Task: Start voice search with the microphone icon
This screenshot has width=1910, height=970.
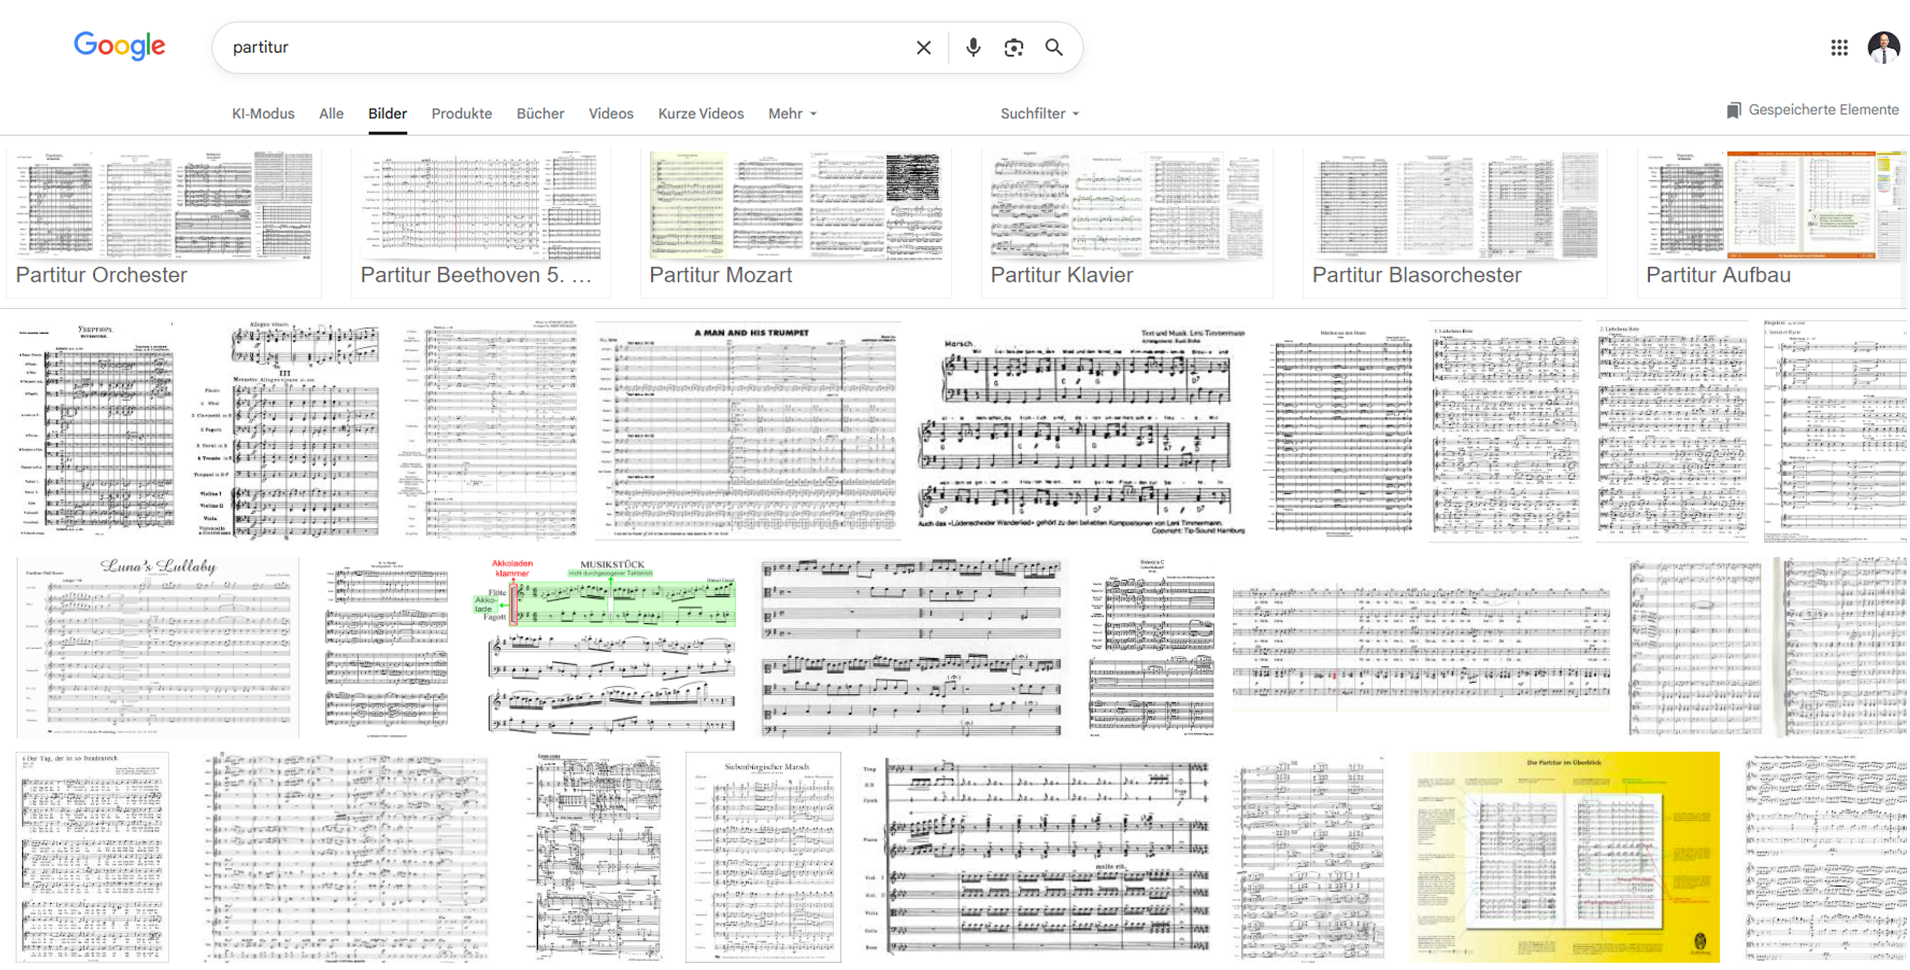Action: coord(973,48)
